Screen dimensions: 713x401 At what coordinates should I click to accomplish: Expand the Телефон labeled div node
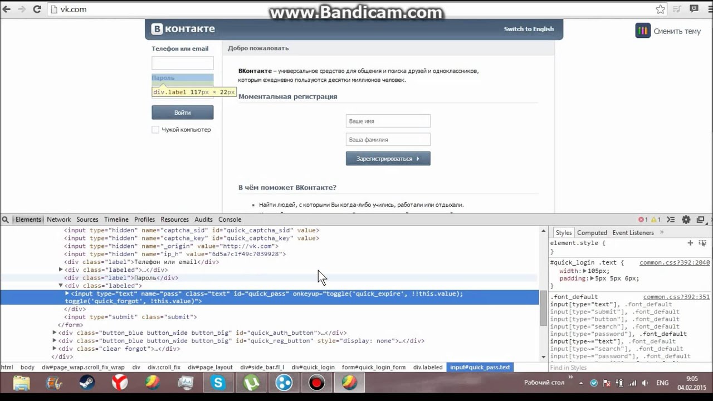point(61,270)
